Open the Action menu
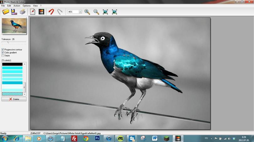Screen dimensions: 254x142 tap(17, 6)
